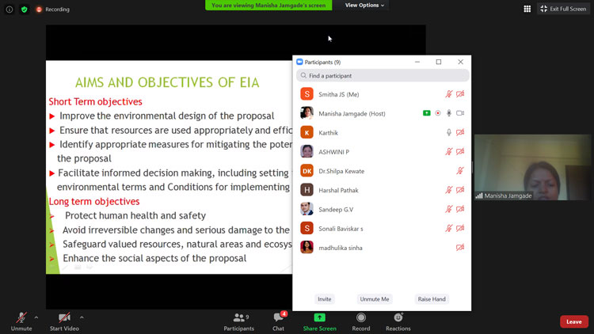
Task: Click the Invite button
Action: [325, 299]
